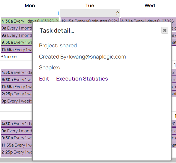Screen dimensions: 176x163
Task: Show hidden events via +4 more
Action: pyautogui.click(x=9, y=57)
